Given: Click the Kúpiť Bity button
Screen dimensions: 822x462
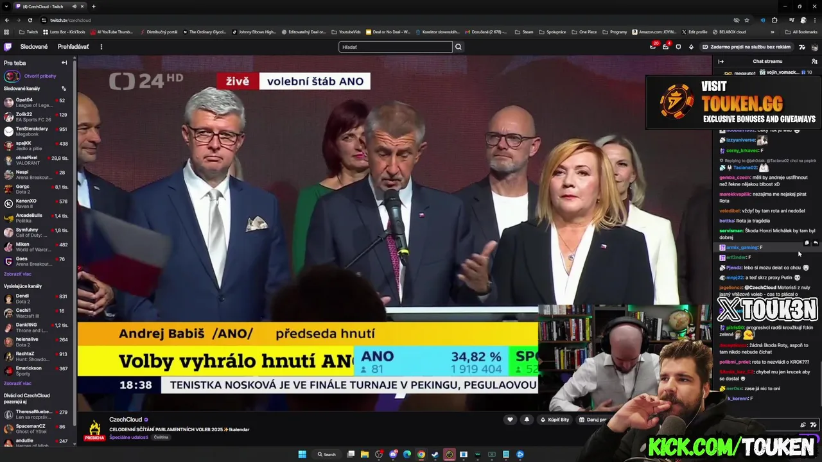Looking at the screenshot, I should pyautogui.click(x=554, y=420).
